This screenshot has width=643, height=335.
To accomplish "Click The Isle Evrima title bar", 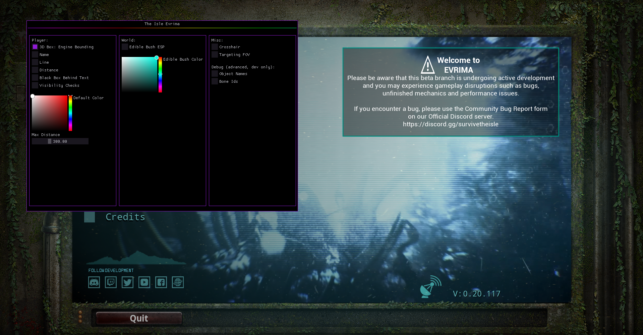I will coord(162,24).
